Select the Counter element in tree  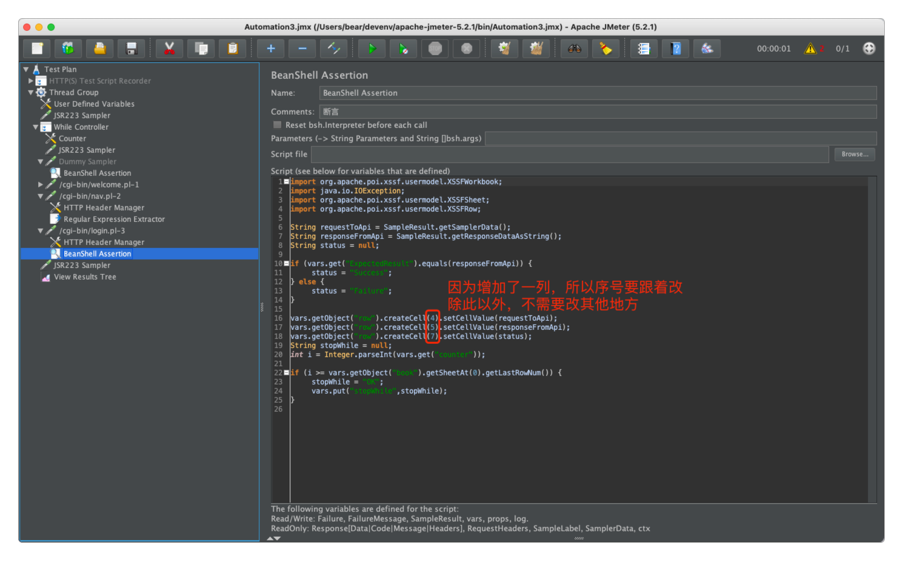click(72, 138)
